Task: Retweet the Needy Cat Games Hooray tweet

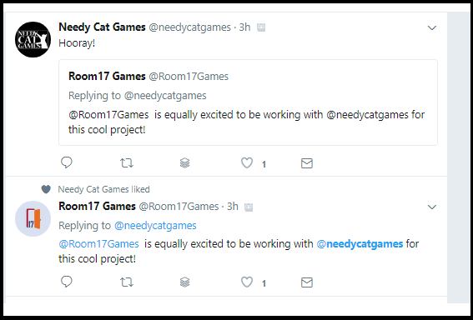Action: [x=127, y=163]
